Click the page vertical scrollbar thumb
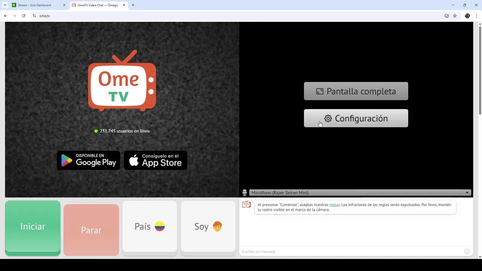The image size is (482, 271). [x=480, y=71]
